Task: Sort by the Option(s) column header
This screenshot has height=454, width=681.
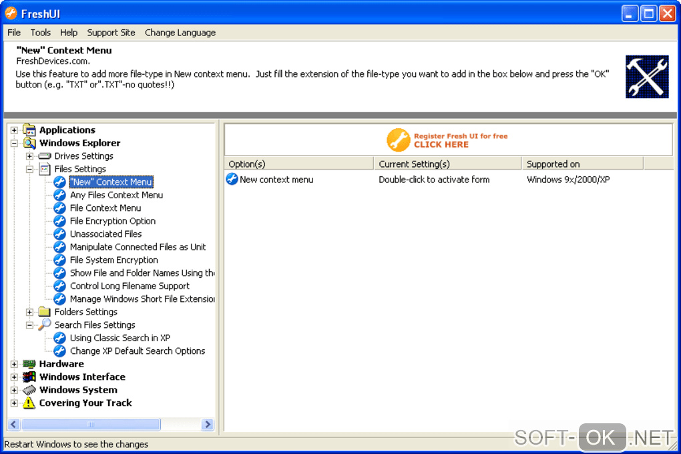Action: (299, 164)
